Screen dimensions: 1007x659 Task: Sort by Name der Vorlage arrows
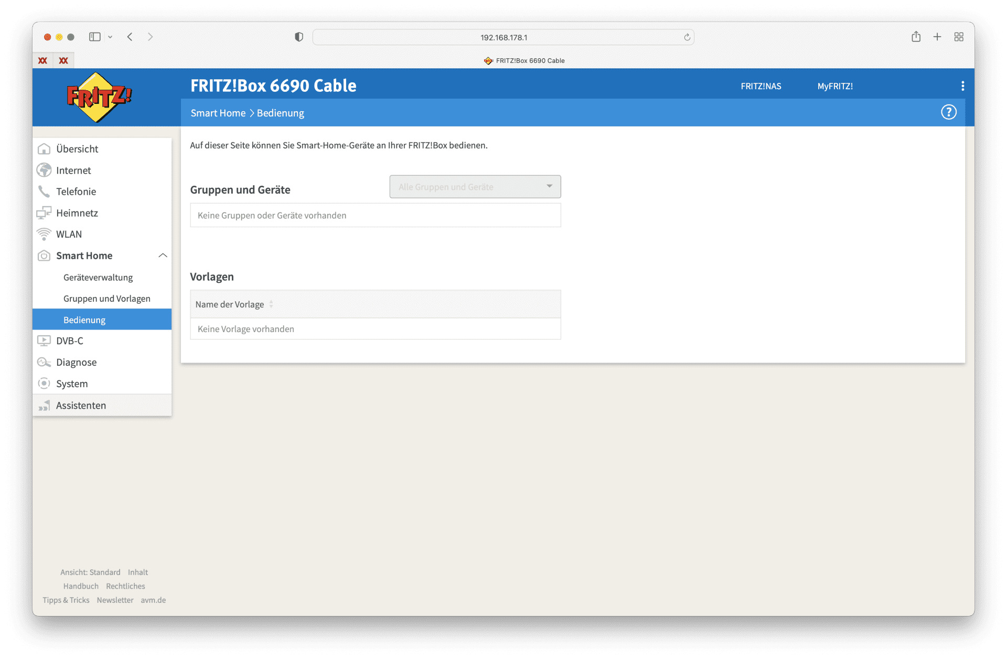coord(271,304)
